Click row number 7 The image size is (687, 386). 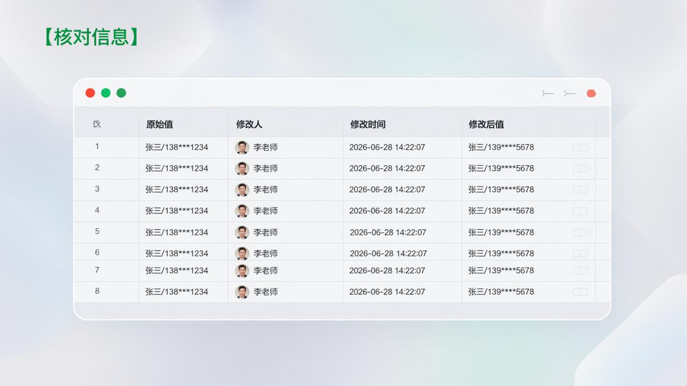point(97,270)
